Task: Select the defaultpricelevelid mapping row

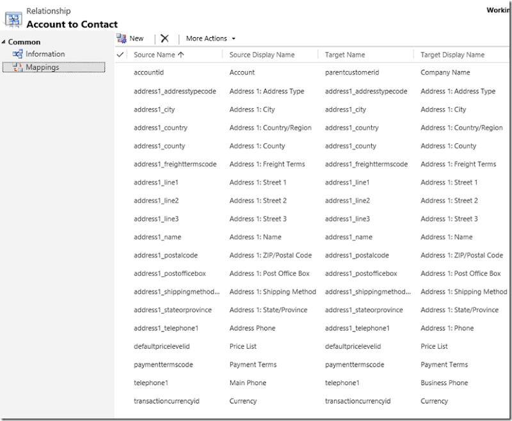Action: [161, 346]
